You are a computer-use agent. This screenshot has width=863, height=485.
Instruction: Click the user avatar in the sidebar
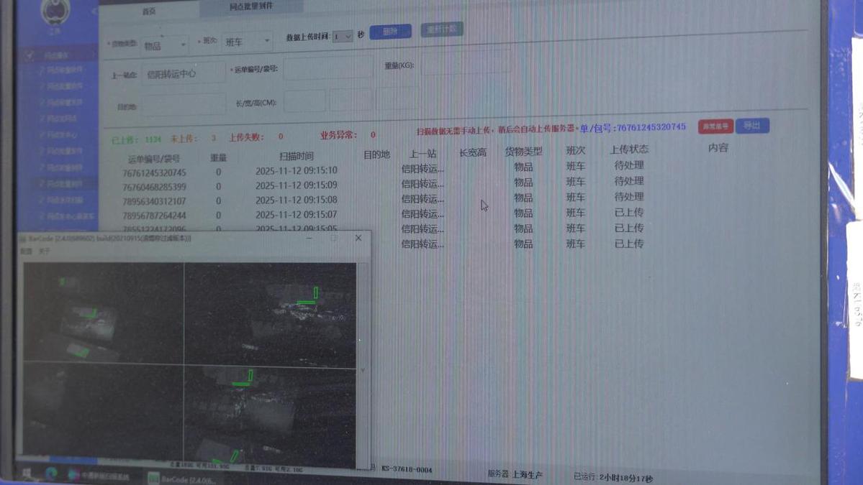point(55,11)
